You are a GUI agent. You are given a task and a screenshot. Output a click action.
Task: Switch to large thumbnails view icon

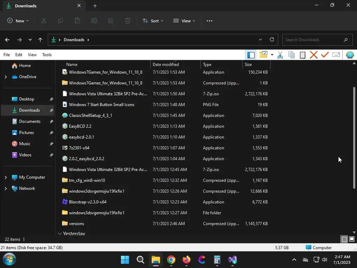351,239
